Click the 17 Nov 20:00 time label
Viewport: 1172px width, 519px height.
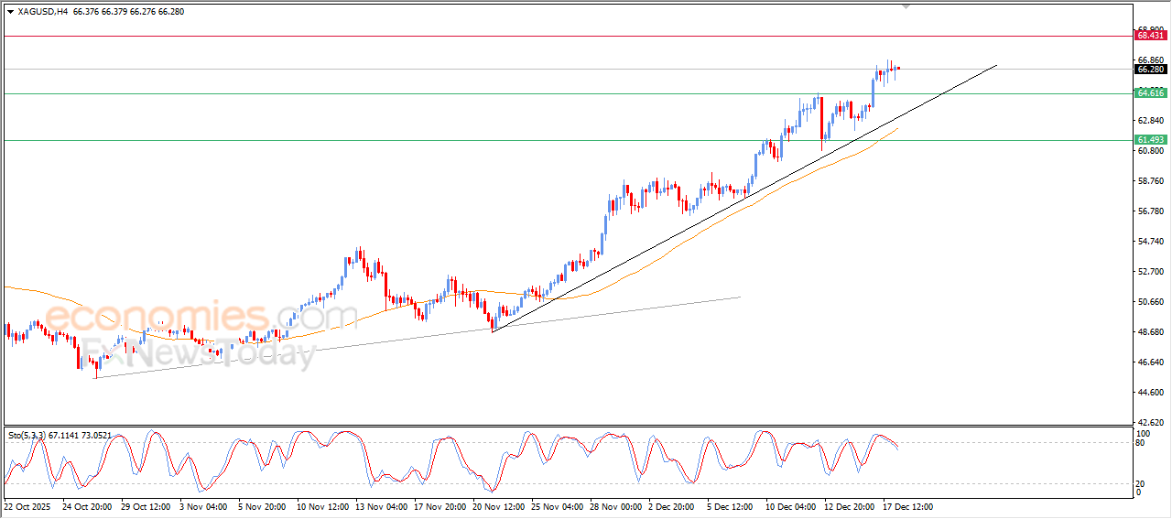coord(438,506)
